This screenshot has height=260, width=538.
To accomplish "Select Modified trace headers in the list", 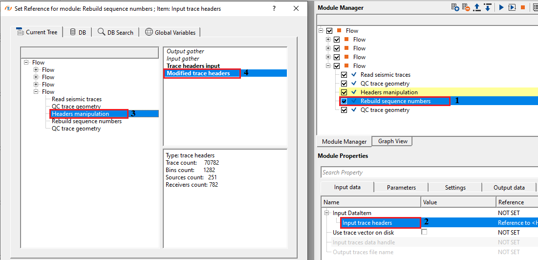I will pyautogui.click(x=198, y=73).
